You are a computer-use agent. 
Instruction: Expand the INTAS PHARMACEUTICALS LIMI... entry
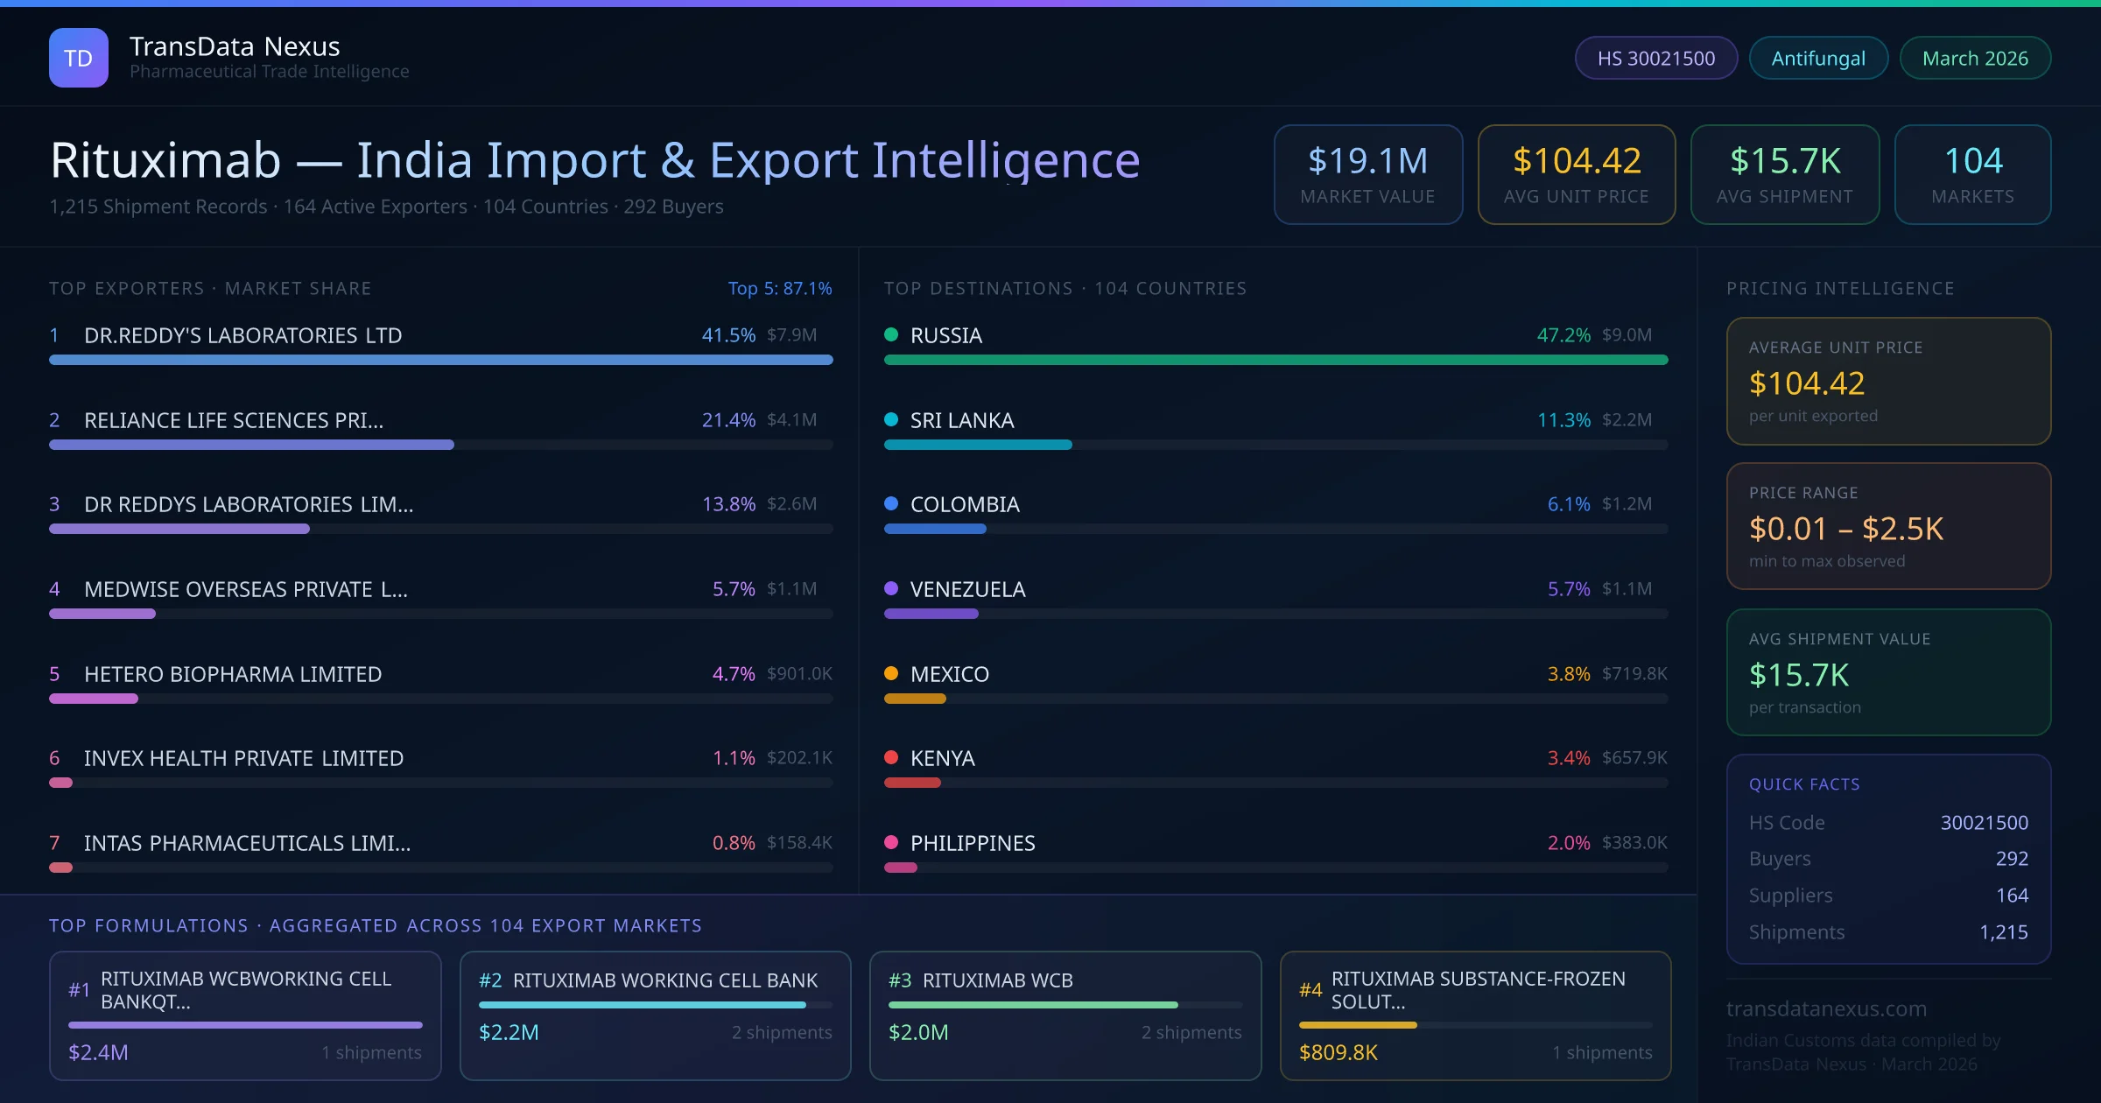tap(247, 842)
